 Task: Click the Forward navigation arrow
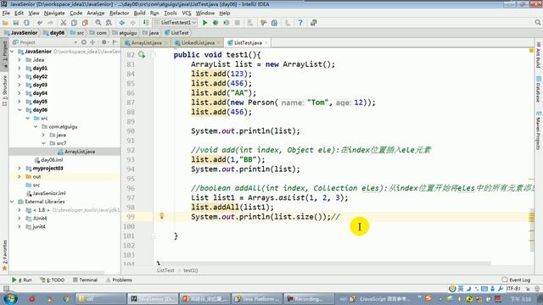pos(132,23)
